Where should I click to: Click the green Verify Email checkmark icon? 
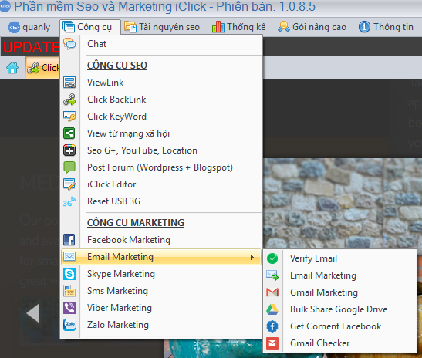click(272, 258)
